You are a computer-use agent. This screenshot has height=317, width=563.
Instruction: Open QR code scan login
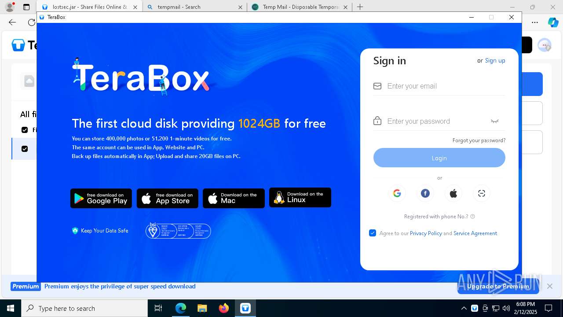[x=482, y=193]
